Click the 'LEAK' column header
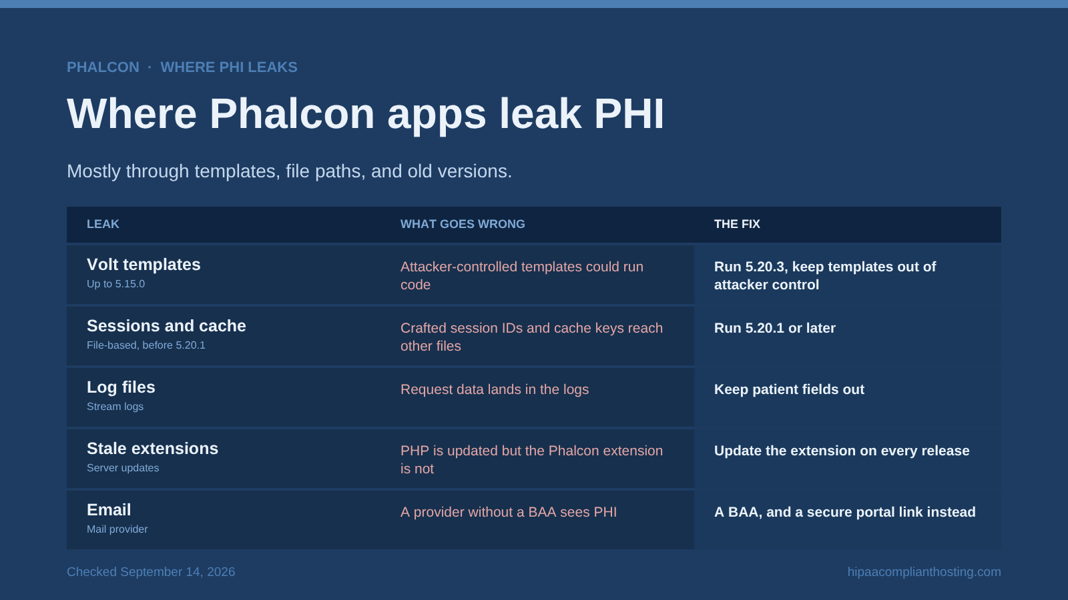 pyautogui.click(x=103, y=224)
